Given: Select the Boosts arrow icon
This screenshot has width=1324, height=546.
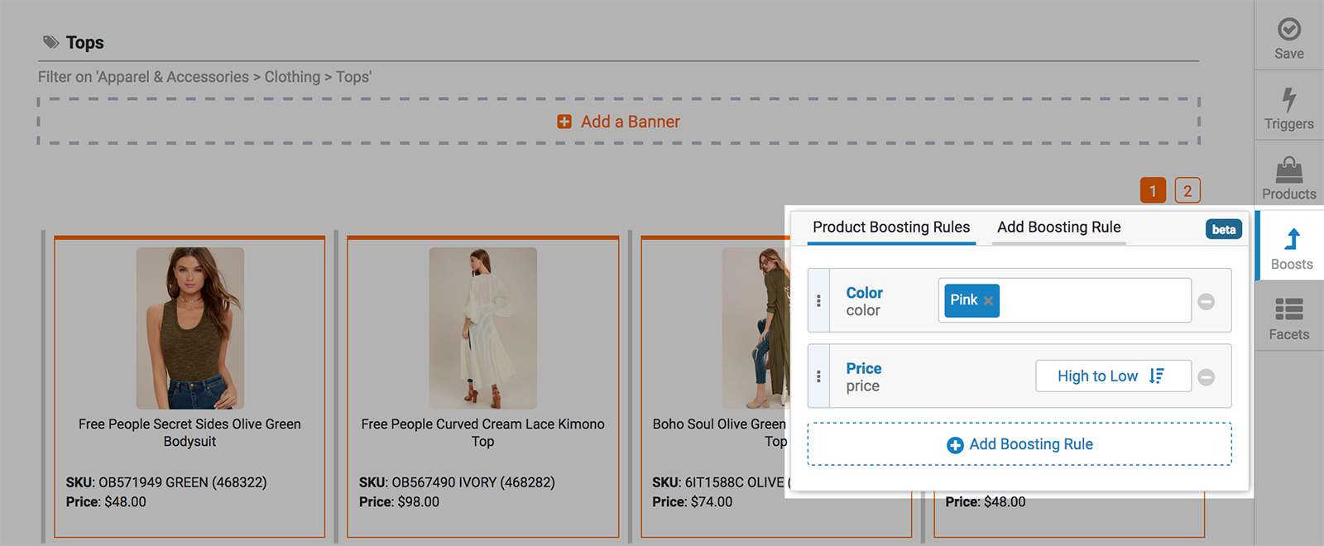Looking at the screenshot, I should pyautogui.click(x=1292, y=239).
